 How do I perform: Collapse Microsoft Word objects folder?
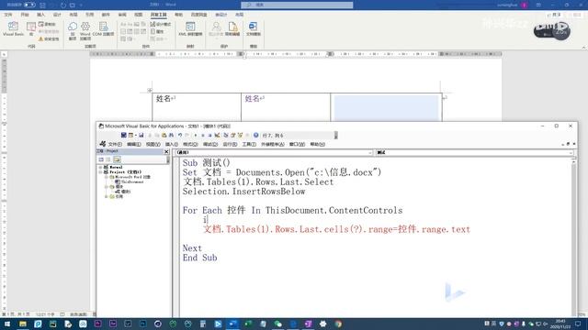click(x=107, y=177)
